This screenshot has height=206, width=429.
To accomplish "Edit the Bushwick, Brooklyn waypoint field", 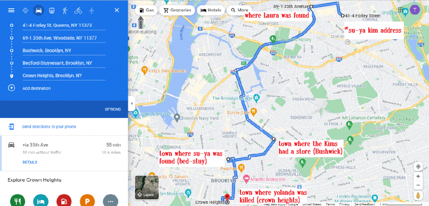I will pos(64,51).
